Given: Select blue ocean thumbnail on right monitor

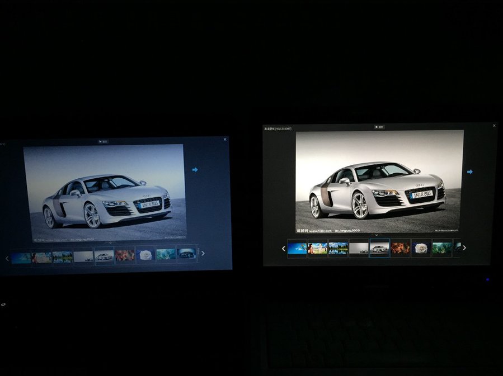Looking at the screenshot, I should [297, 248].
